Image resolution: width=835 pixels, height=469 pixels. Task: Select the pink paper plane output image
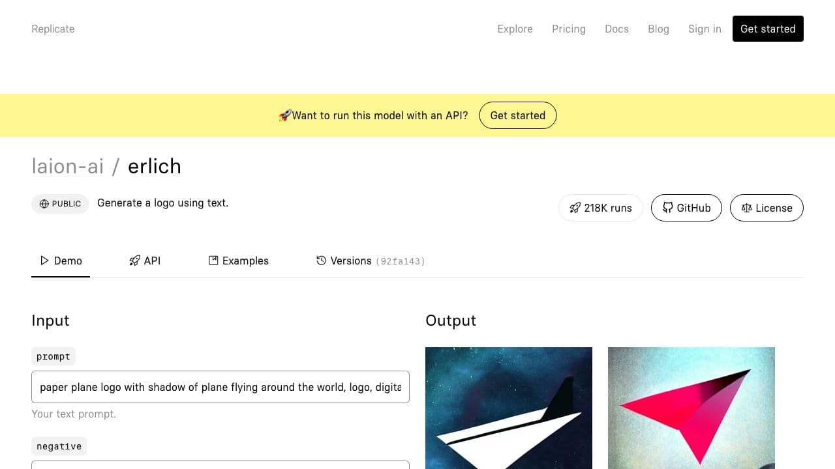(x=691, y=408)
